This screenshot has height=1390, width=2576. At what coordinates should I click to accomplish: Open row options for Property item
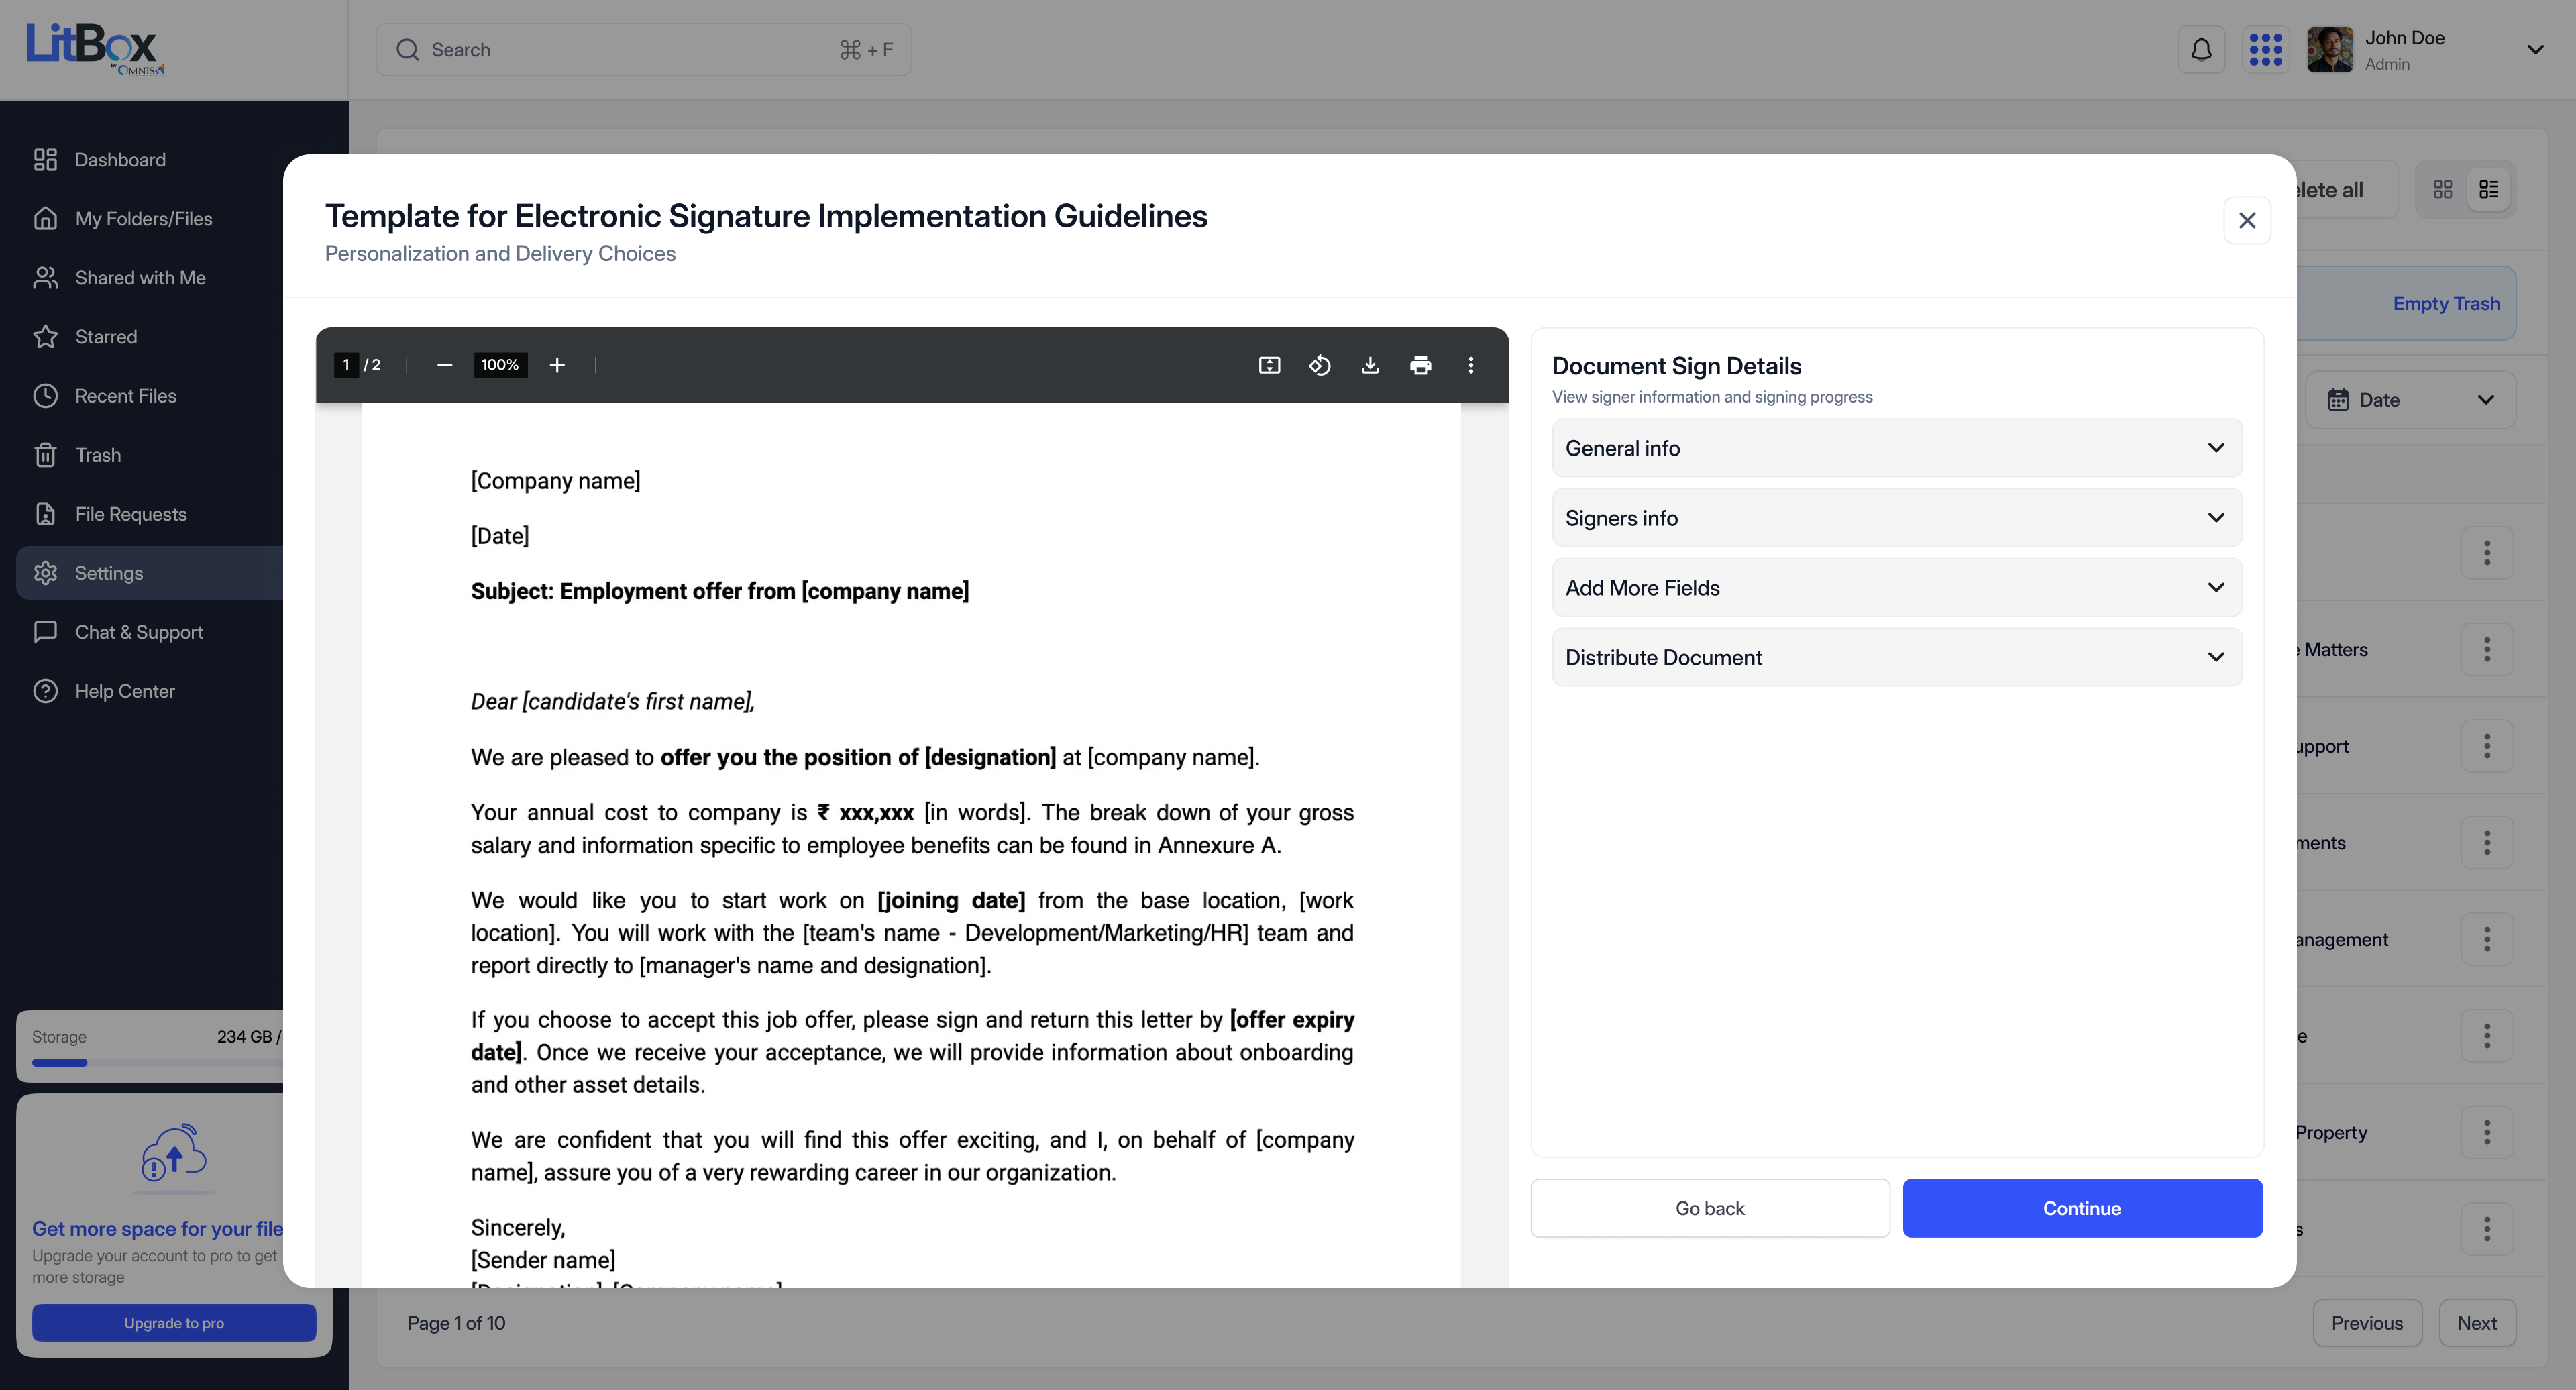click(2486, 1133)
